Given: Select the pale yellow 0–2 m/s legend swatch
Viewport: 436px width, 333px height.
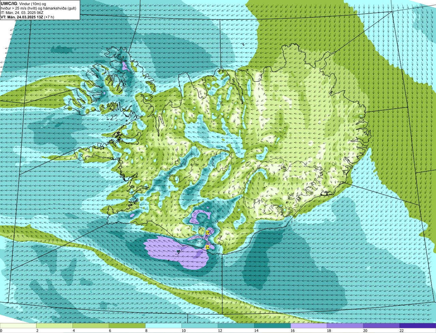Looking at the screenshot, I should click(x=18, y=326).
